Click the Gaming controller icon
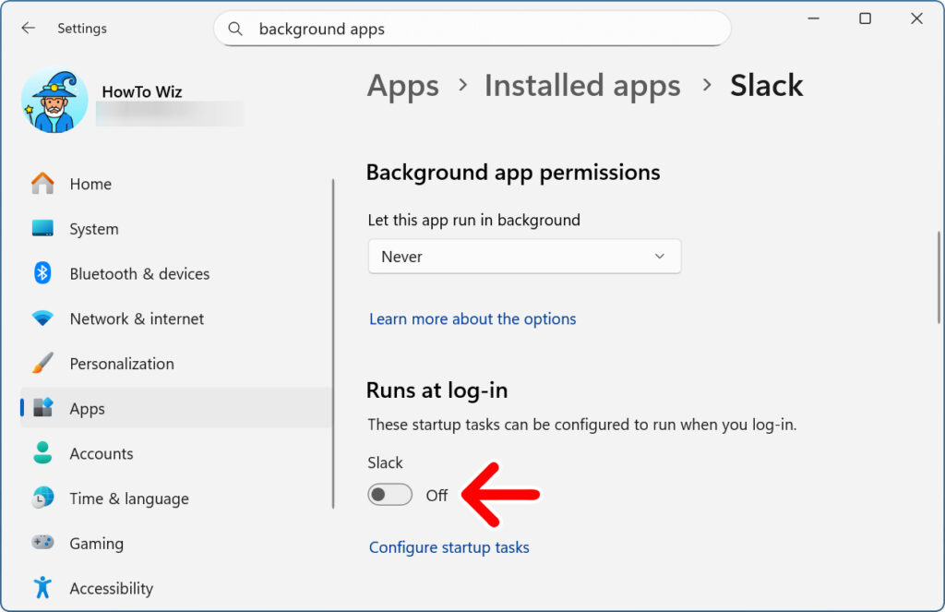 click(x=42, y=543)
